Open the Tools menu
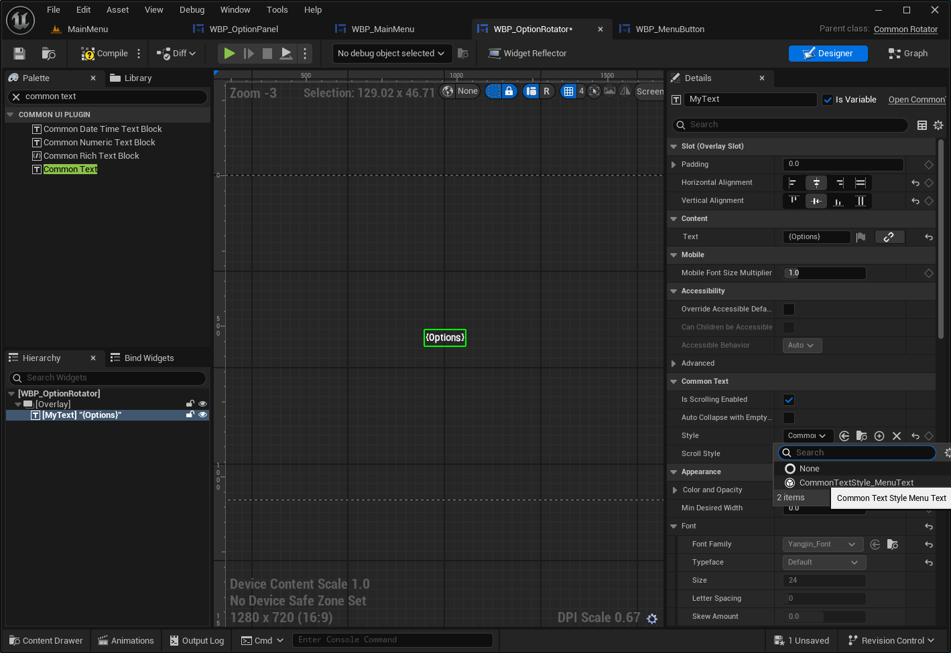 277,10
